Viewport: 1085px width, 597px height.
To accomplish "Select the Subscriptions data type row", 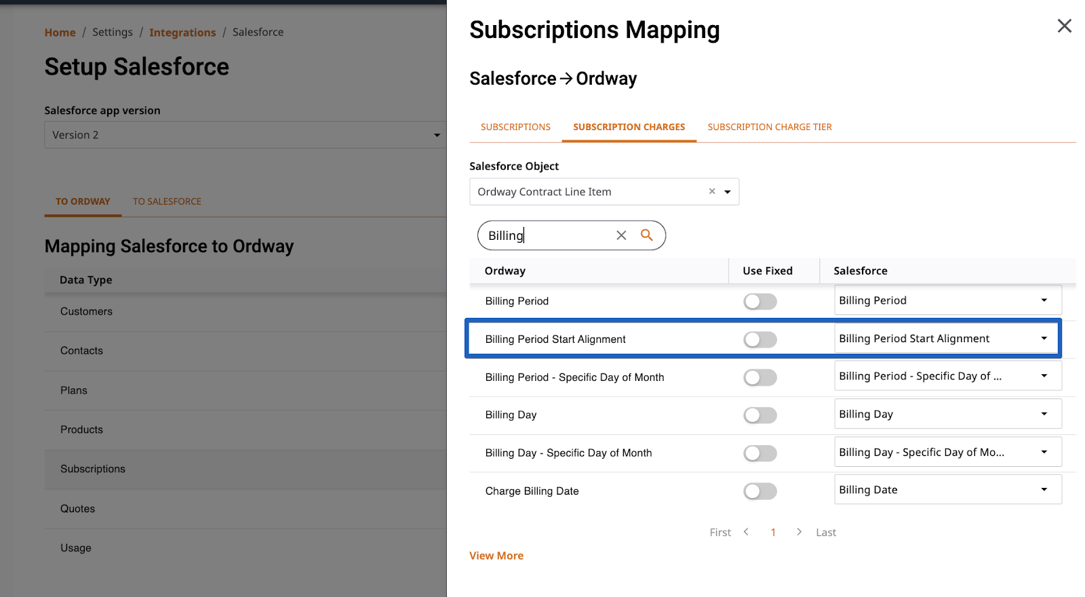I will [x=245, y=469].
